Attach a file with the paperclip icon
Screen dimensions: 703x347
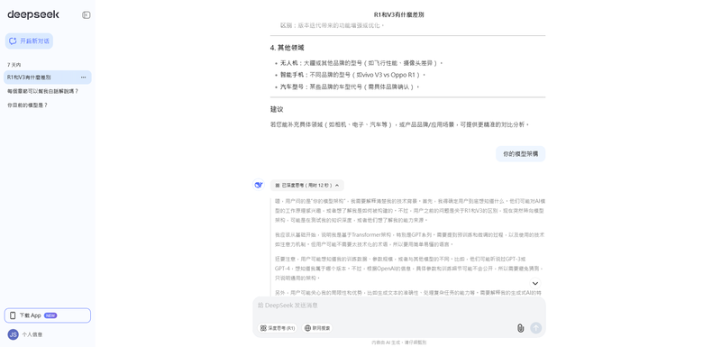point(520,328)
